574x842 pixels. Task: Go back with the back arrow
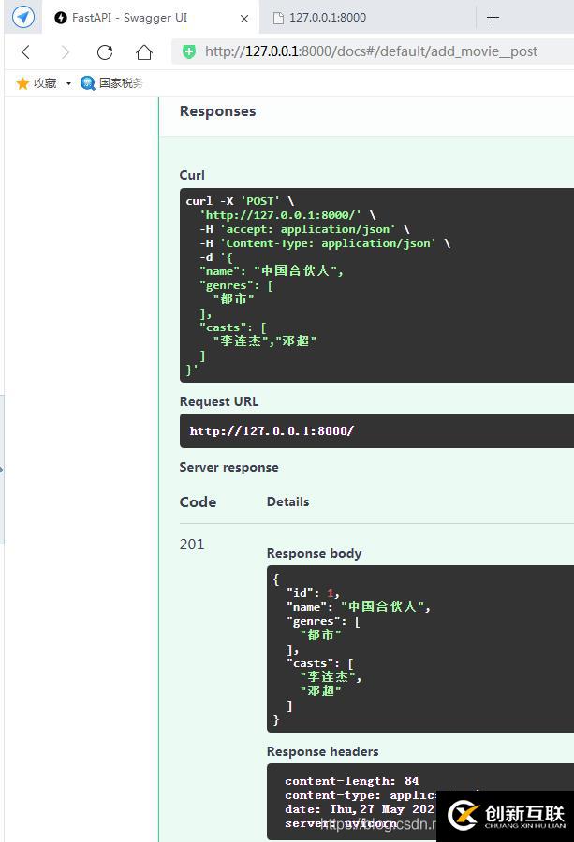pos(25,51)
